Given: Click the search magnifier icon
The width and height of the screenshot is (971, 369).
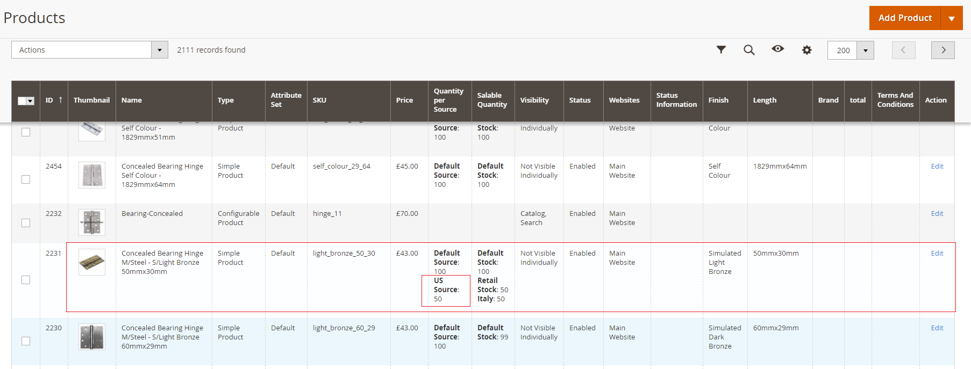Looking at the screenshot, I should (749, 50).
